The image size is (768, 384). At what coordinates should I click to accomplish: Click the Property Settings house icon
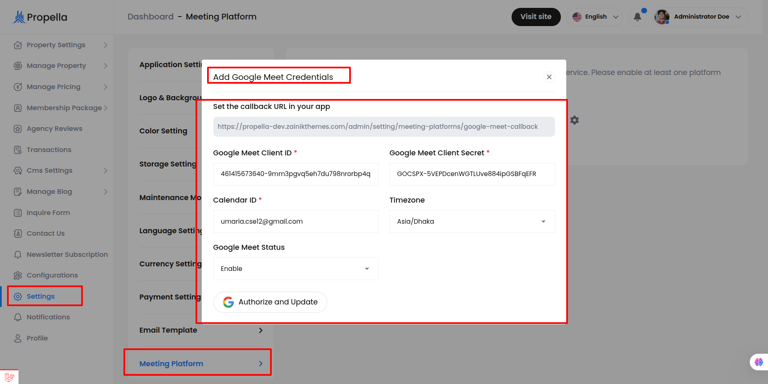[x=18, y=45]
